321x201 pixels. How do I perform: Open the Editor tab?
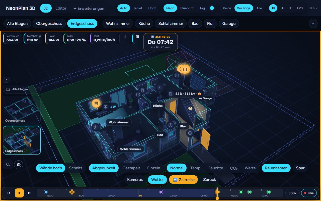tap(61, 8)
